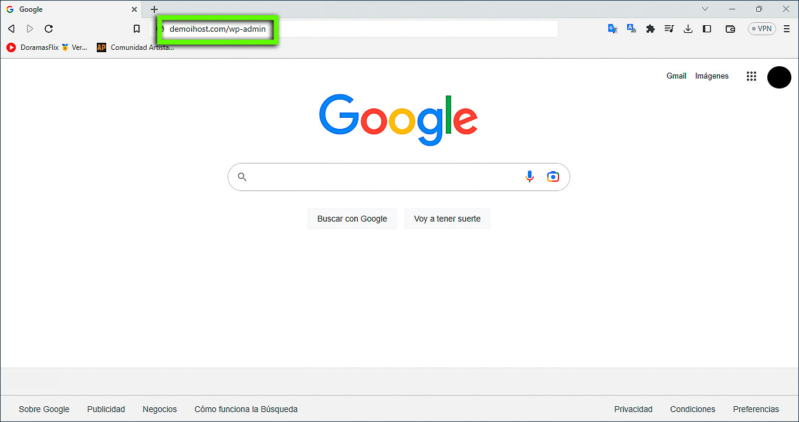Click the Voy a tener suerte button
The height and width of the screenshot is (422, 799).
click(x=447, y=218)
